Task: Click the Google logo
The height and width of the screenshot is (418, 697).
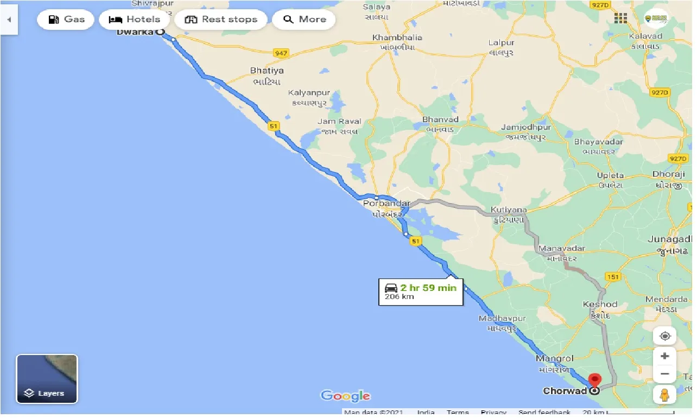Action: point(345,396)
